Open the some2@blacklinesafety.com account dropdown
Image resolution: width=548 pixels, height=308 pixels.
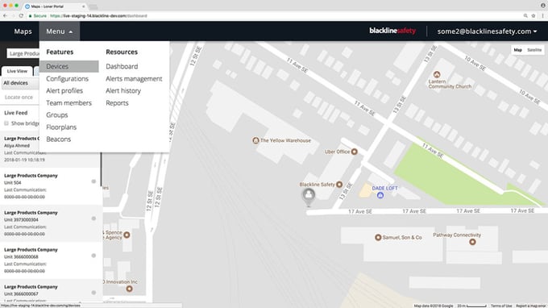[487, 31]
